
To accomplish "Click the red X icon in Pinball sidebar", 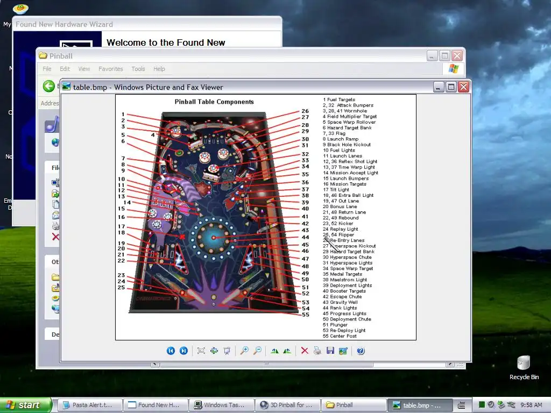I will 55,237.
